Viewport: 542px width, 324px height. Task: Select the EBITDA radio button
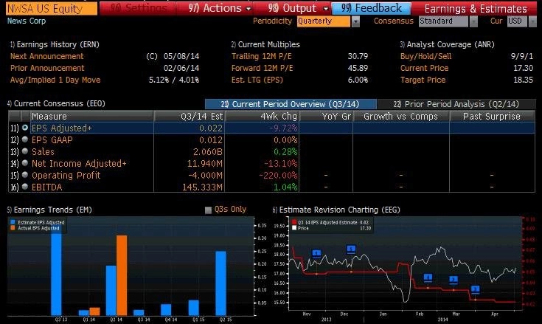(x=25, y=187)
